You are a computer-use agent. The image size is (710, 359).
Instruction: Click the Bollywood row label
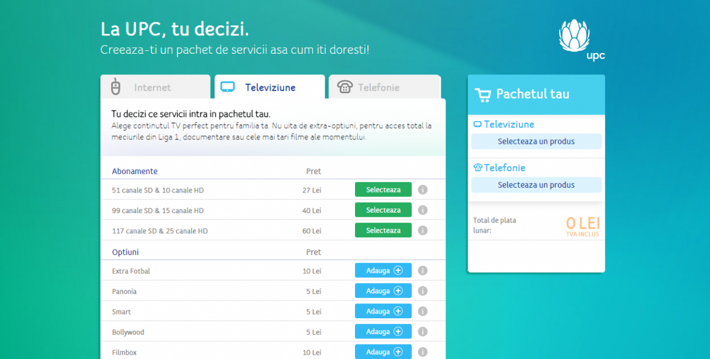pyautogui.click(x=128, y=332)
